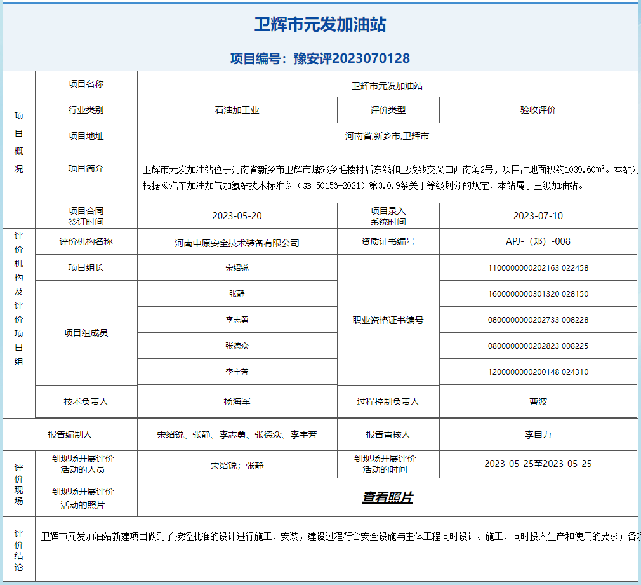641x585 pixels.
Task: Click process control lead name 曹波
Action: tap(538, 401)
